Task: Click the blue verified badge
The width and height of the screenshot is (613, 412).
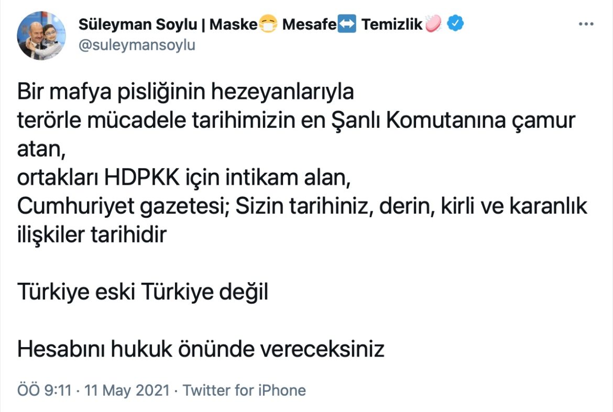Action: pos(455,24)
